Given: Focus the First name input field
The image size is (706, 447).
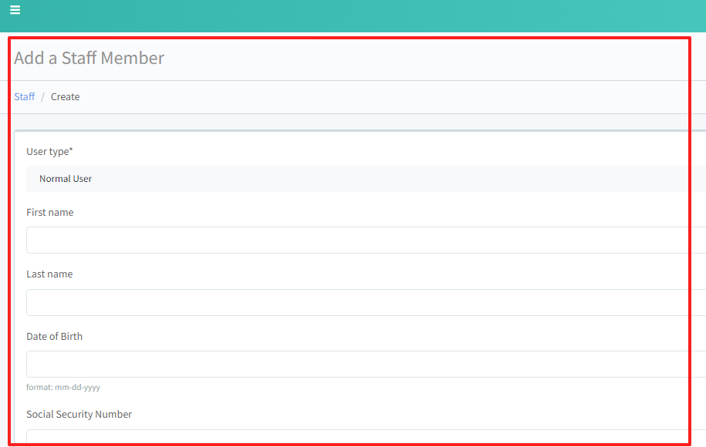Looking at the screenshot, I should [x=363, y=240].
